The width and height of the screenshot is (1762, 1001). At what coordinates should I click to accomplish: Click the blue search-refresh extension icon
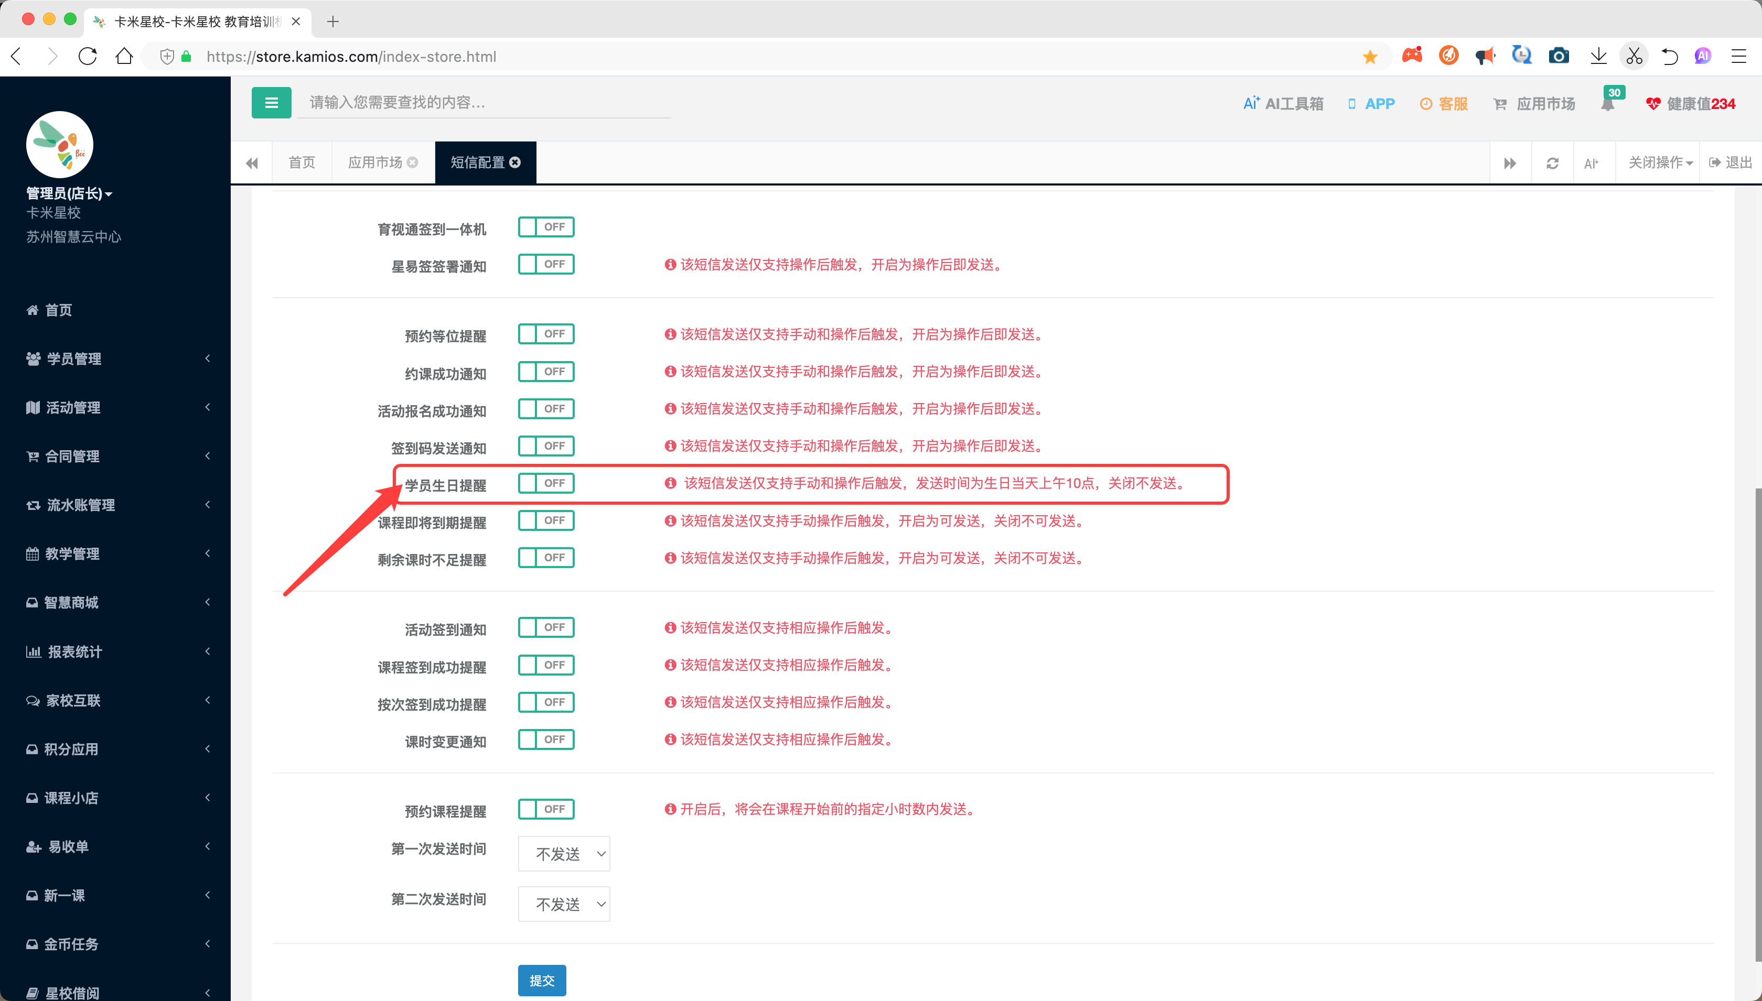point(1522,56)
